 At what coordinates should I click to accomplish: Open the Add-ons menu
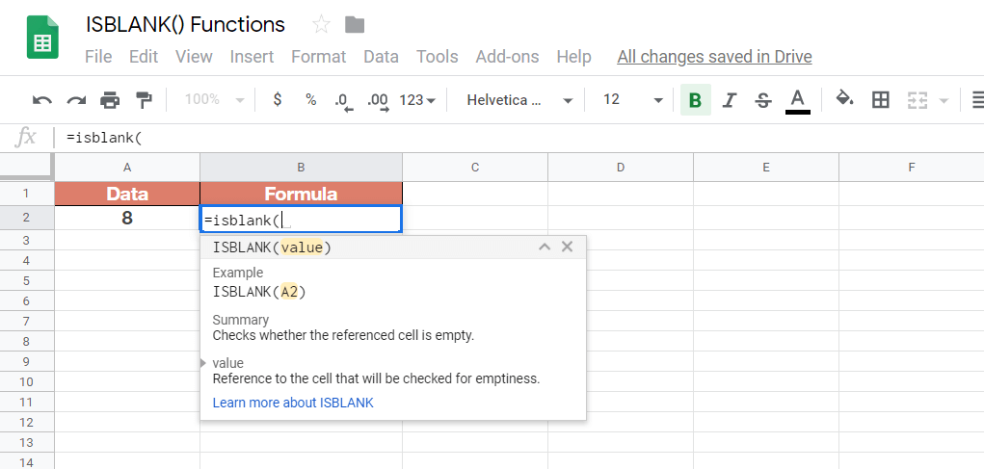(507, 57)
